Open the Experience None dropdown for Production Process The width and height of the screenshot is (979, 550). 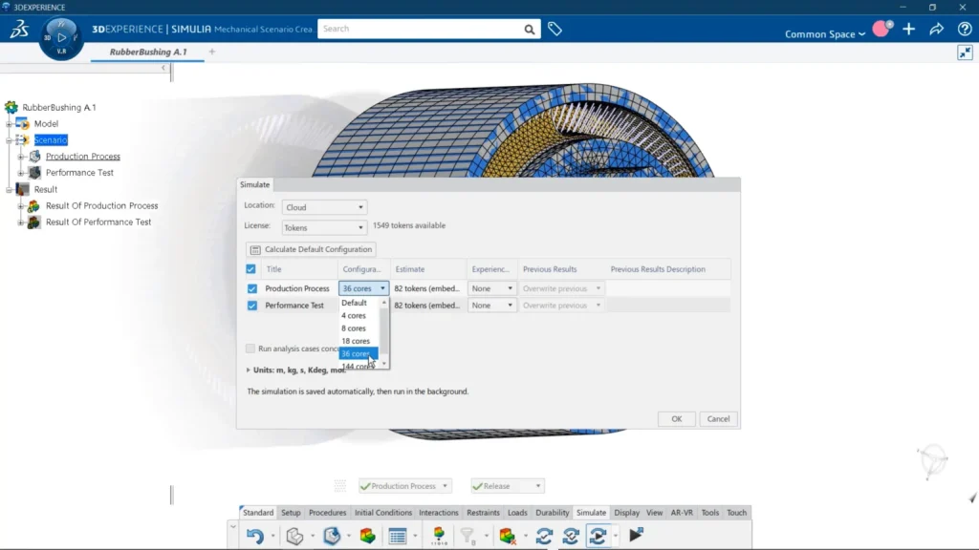click(492, 288)
